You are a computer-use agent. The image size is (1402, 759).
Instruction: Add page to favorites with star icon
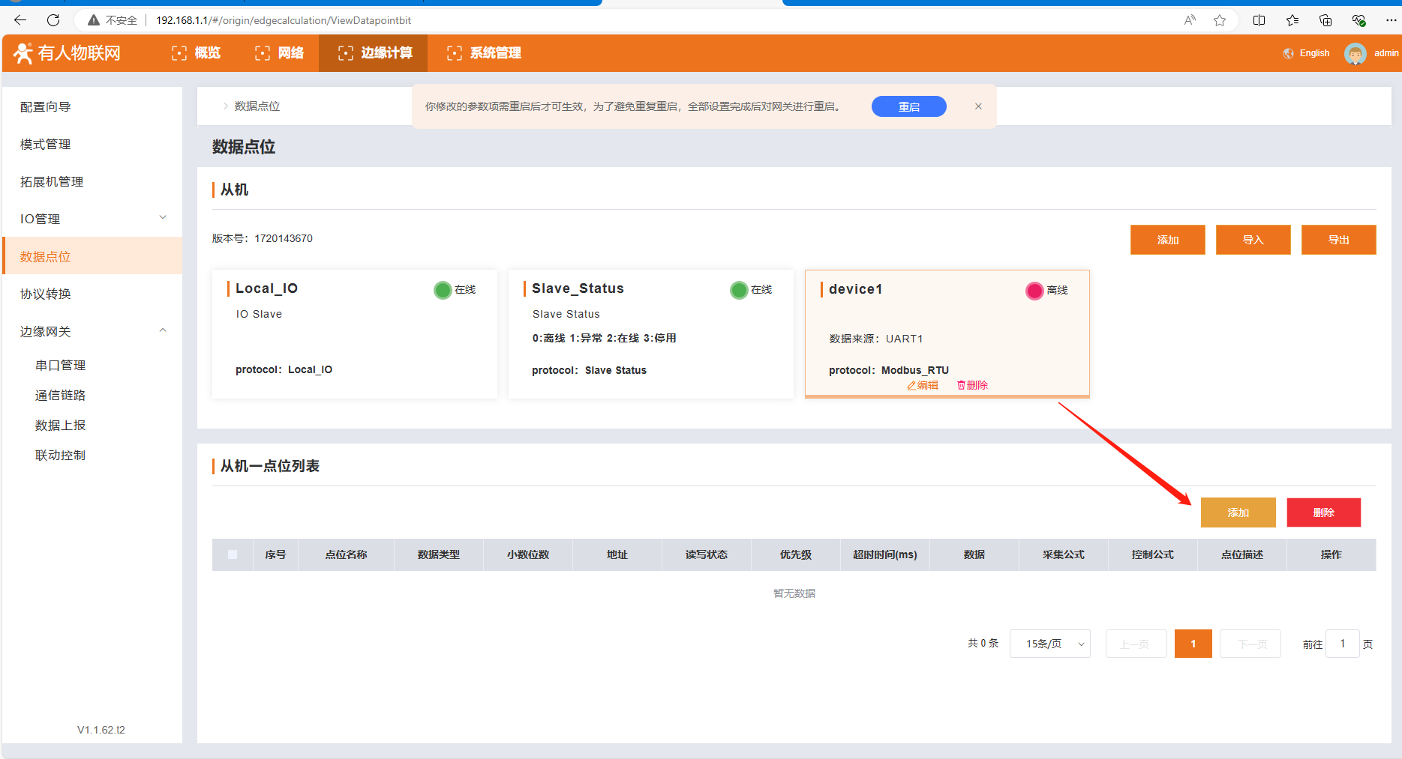[1220, 20]
